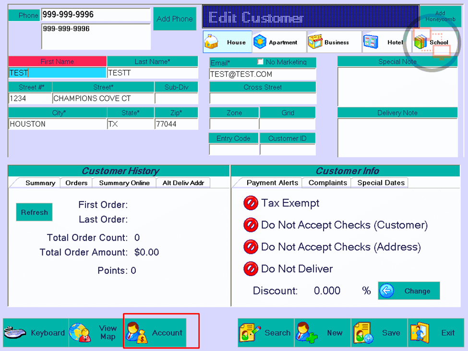Change the customer discount percentage
This screenshot has width=468, height=351.
pyautogui.click(x=408, y=291)
